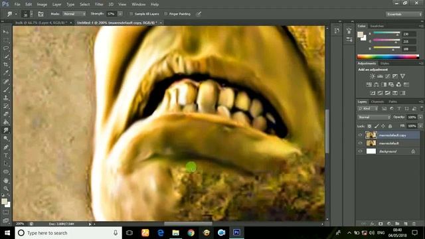This screenshot has height=239, width=425.
Task: Select the Zoom tool
Action: pos(6,189)
